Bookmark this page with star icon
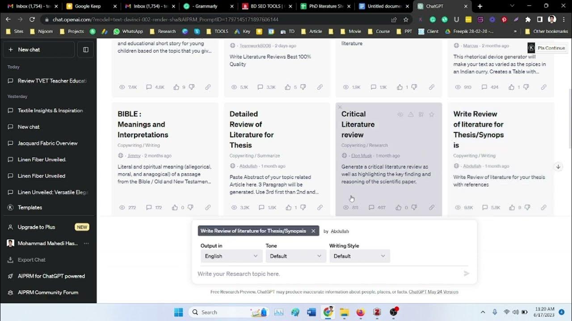The image size is (572, 321). pyautogui.click(x=406, y=20)
